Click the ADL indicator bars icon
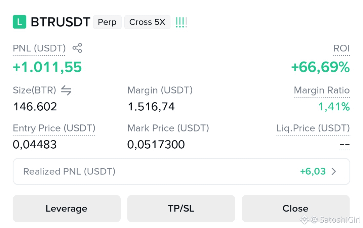 click(x=181, y=22)
